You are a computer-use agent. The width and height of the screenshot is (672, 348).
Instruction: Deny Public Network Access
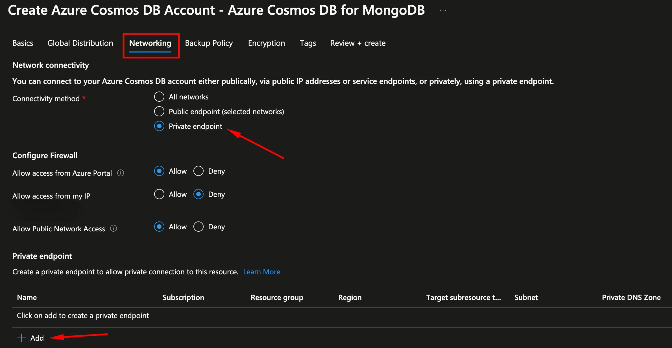point(198,227)
